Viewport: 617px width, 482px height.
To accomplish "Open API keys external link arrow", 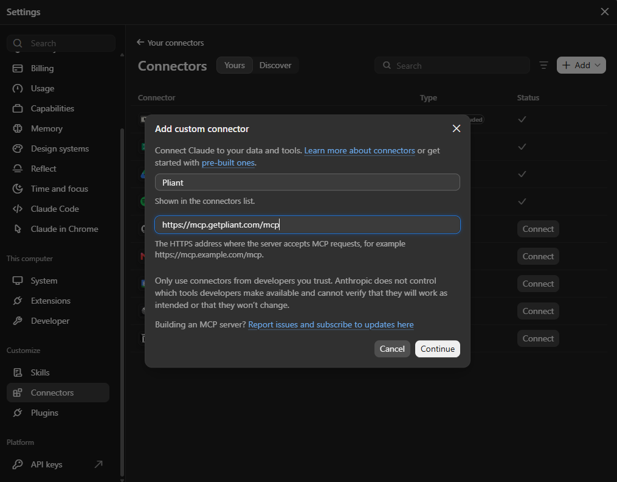I will coord(98,465).
